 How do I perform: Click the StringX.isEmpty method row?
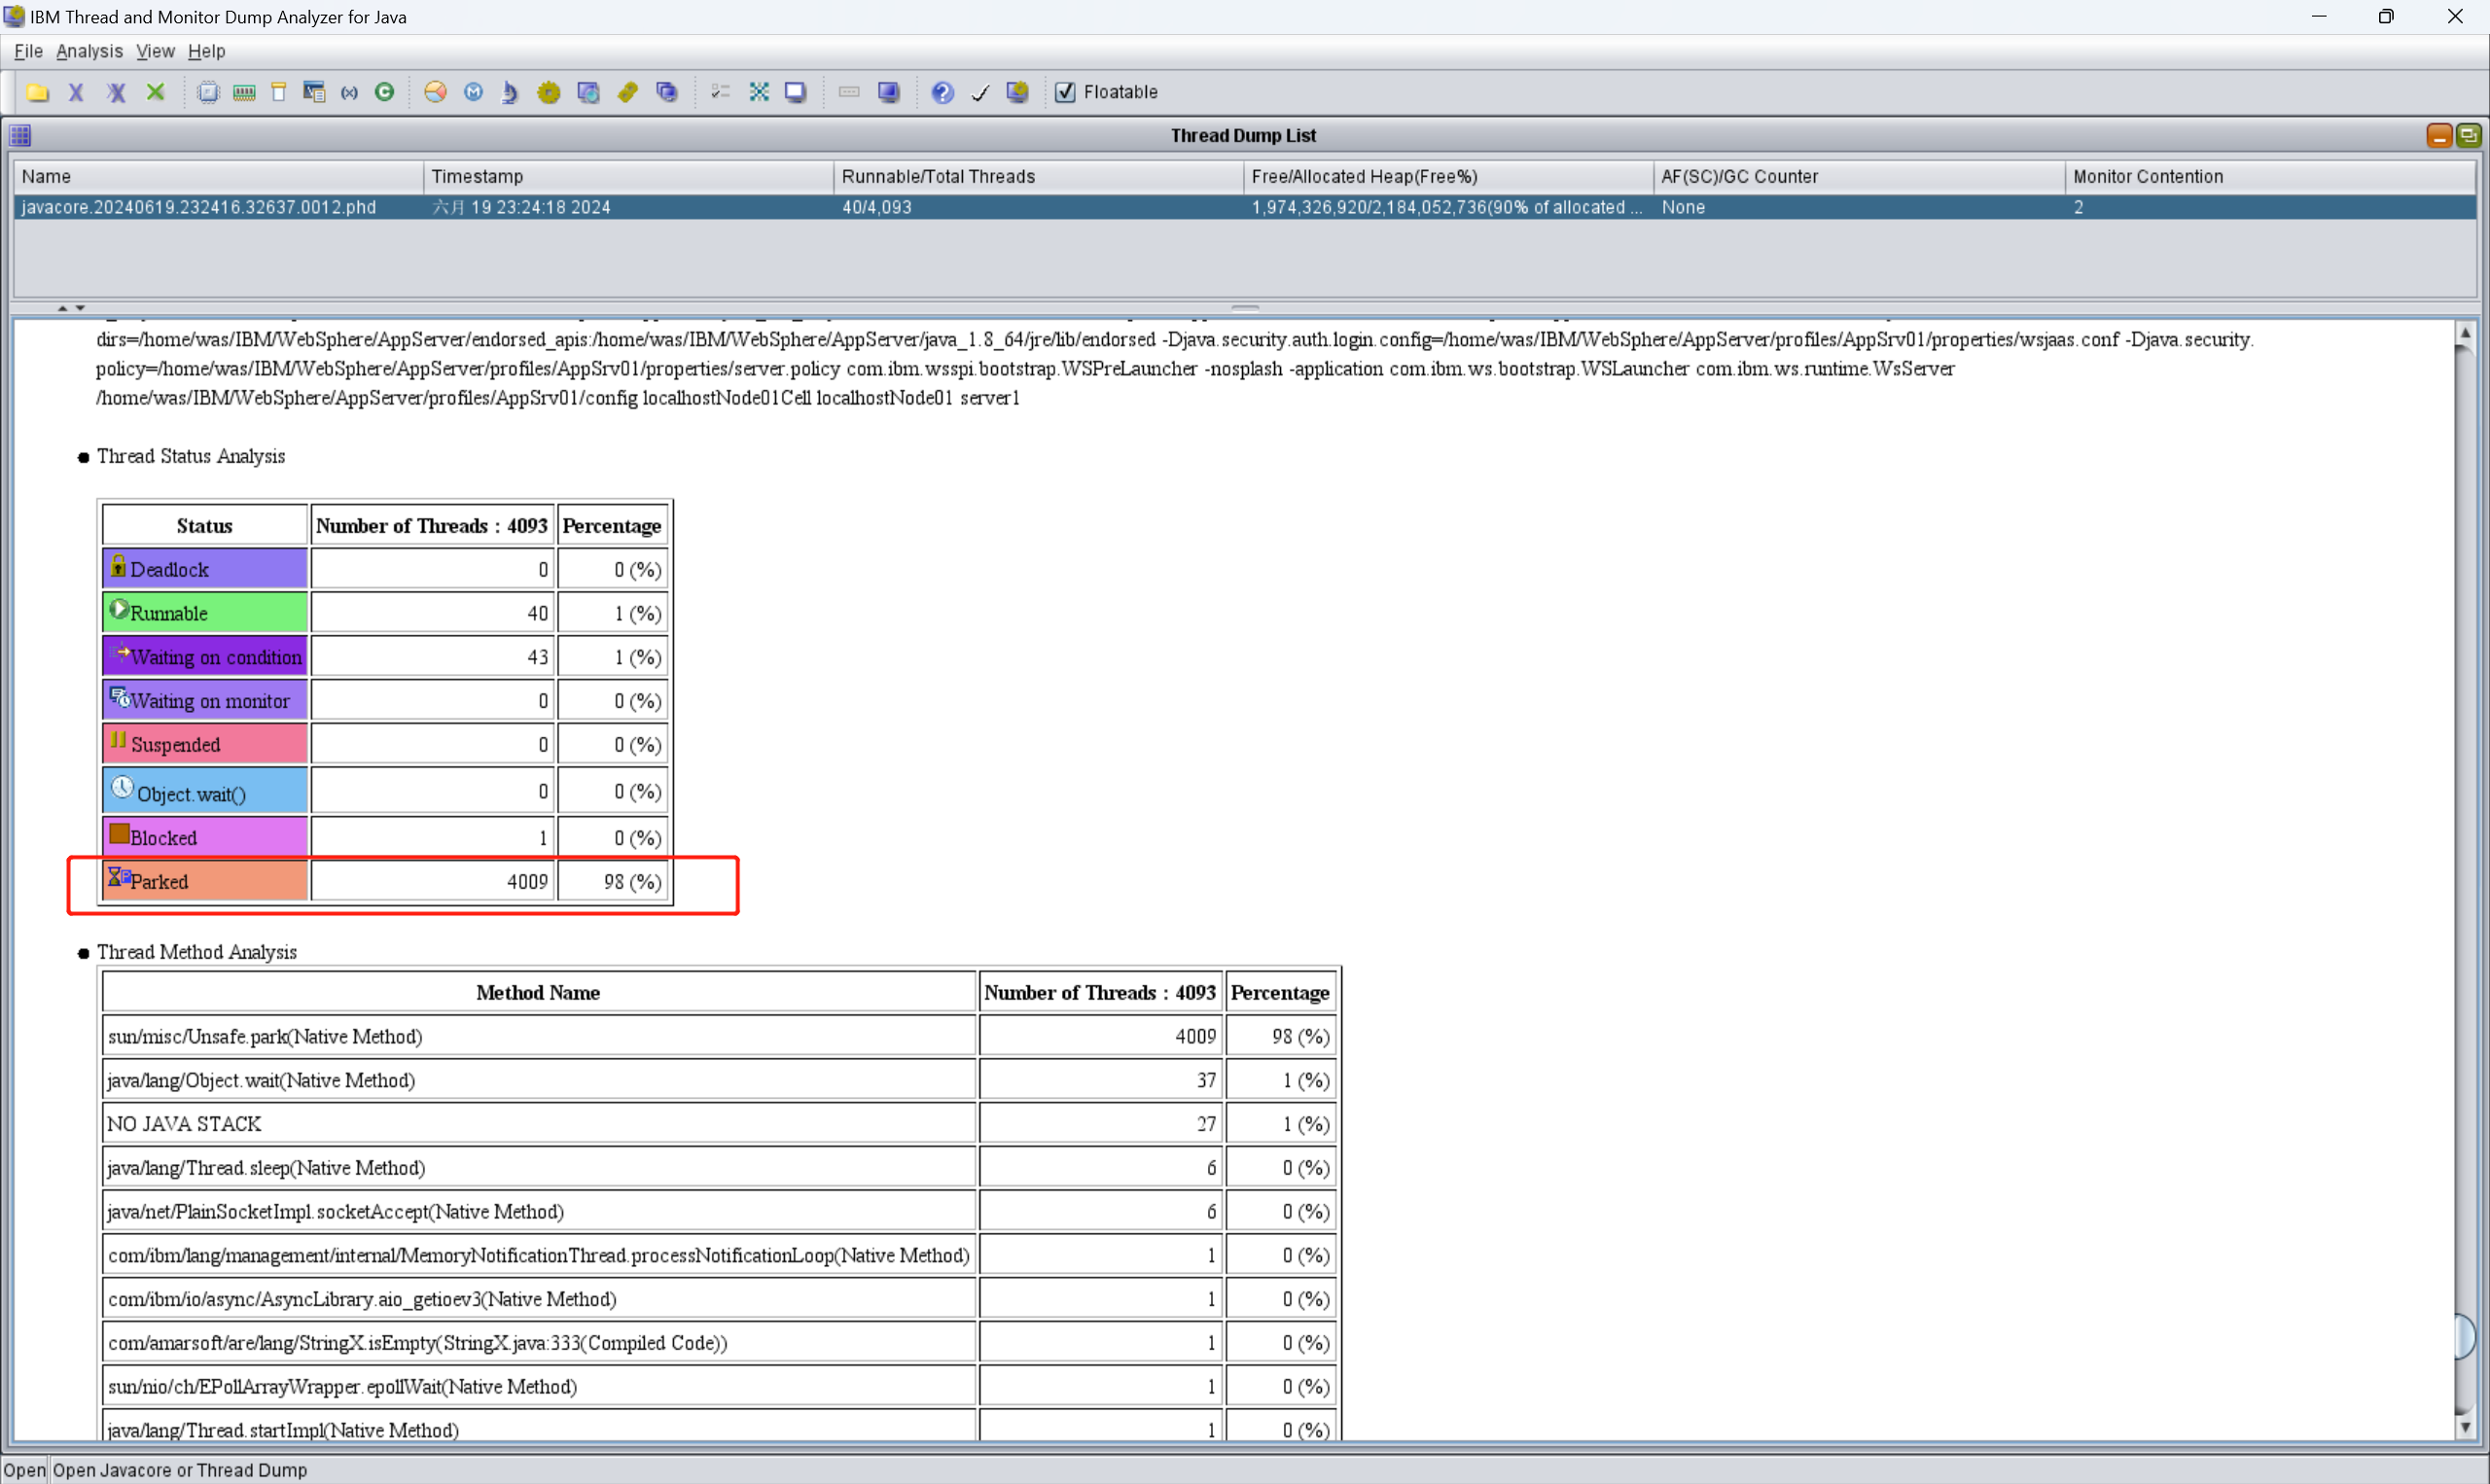719,1343
